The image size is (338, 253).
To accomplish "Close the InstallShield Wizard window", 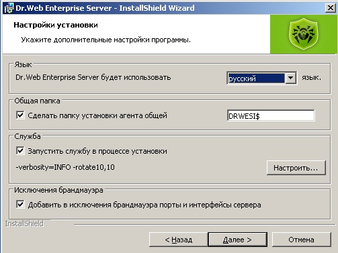I will pos(330,8).
